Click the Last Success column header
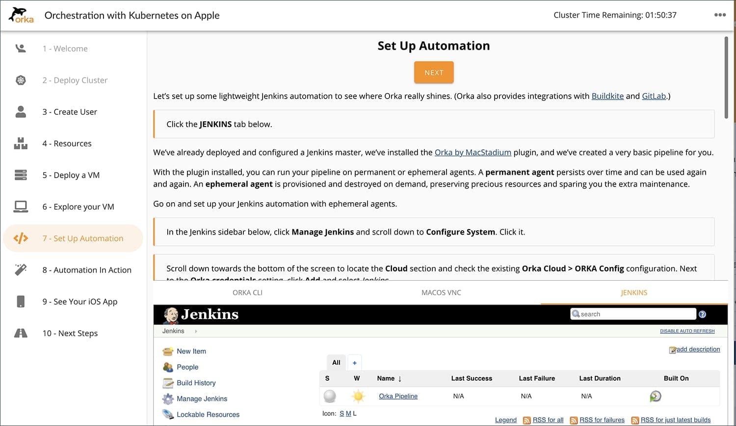This screenshot has height=426, width=736. [472, 378]
